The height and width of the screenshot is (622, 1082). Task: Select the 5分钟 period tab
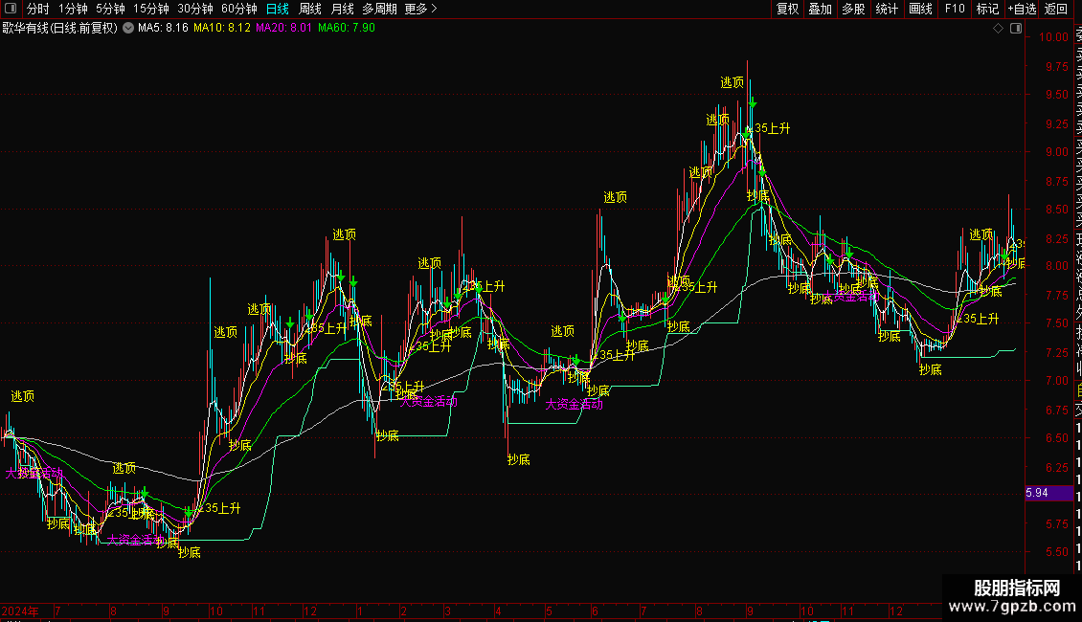110,9
